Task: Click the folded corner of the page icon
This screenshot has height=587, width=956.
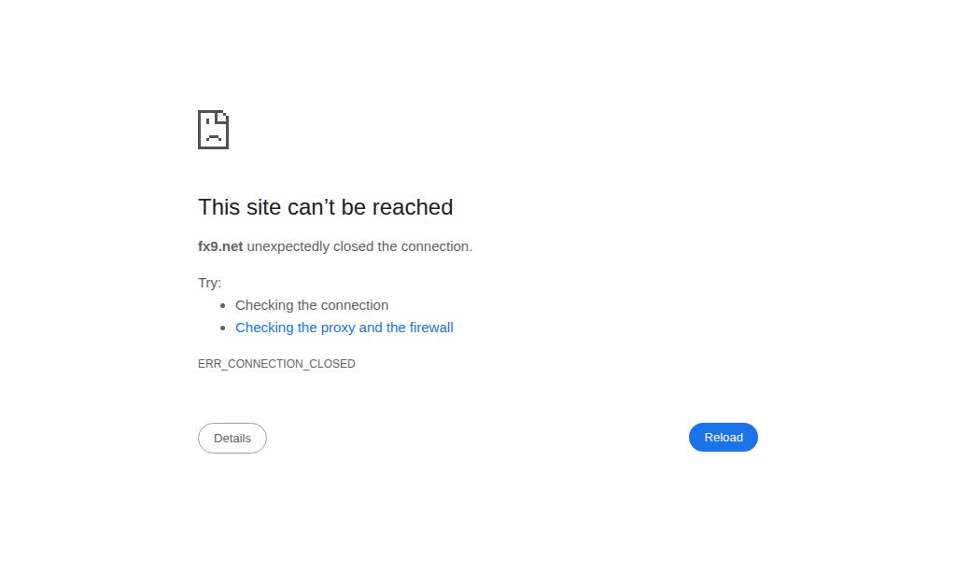Action: click(x=222, y=116)
